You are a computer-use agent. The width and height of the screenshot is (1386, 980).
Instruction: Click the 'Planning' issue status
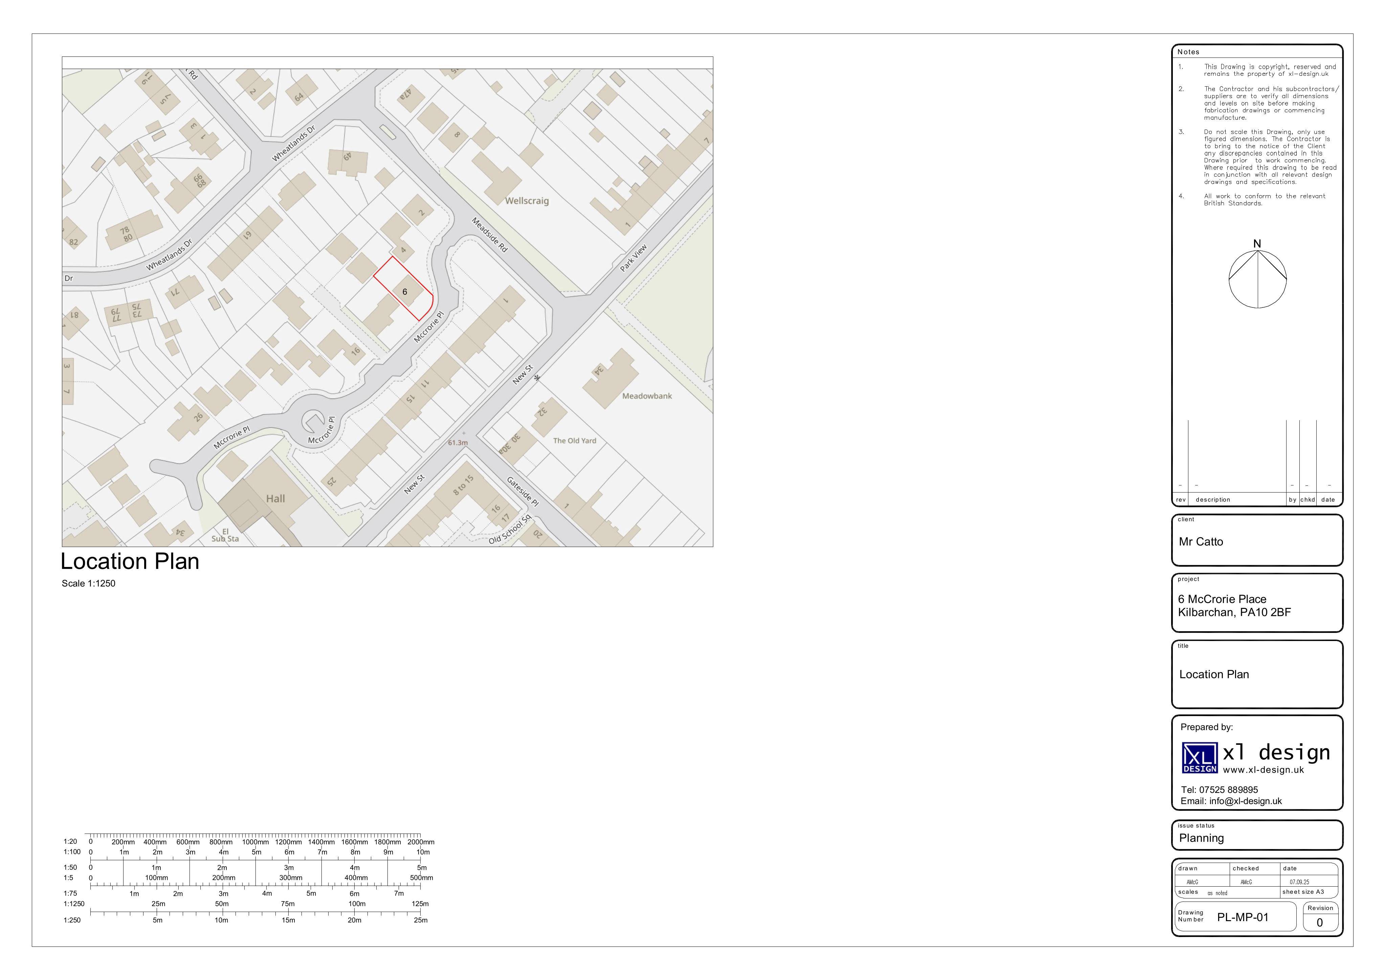pos(1201,838)
